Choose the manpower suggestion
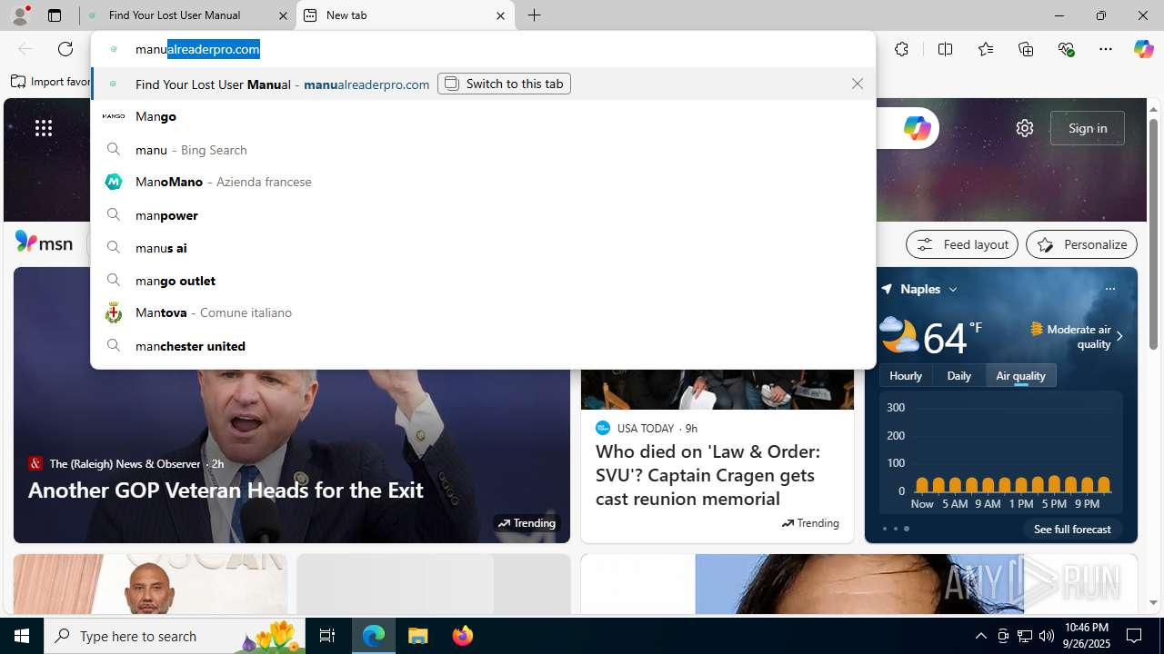This screenshot has height=654, width=1164. click(483, 214)
